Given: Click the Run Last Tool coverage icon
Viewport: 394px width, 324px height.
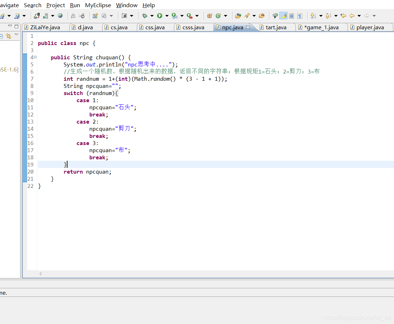Looking at the screenshot, I should [175, 16].
